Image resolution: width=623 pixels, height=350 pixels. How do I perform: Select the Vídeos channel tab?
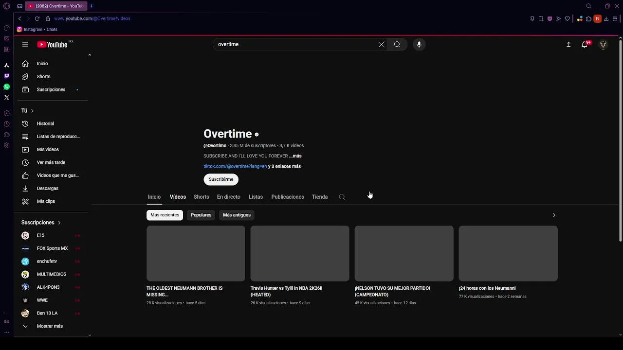[178, 197]
